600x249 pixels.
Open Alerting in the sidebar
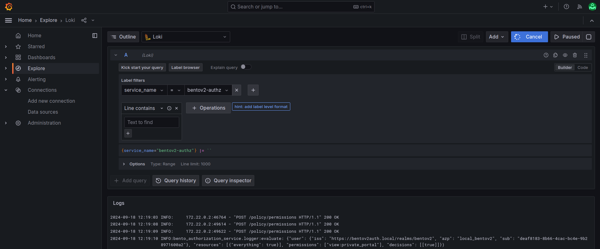tap(37, 80)
